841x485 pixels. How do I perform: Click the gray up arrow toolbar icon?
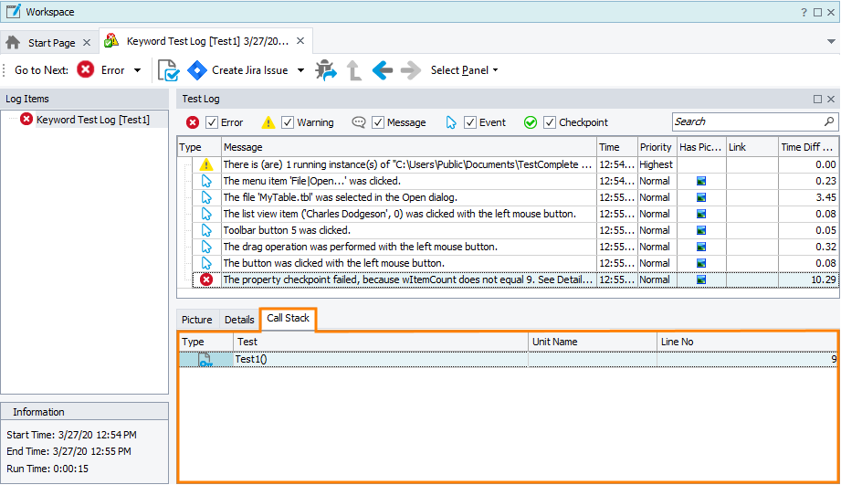pos(354,70)
